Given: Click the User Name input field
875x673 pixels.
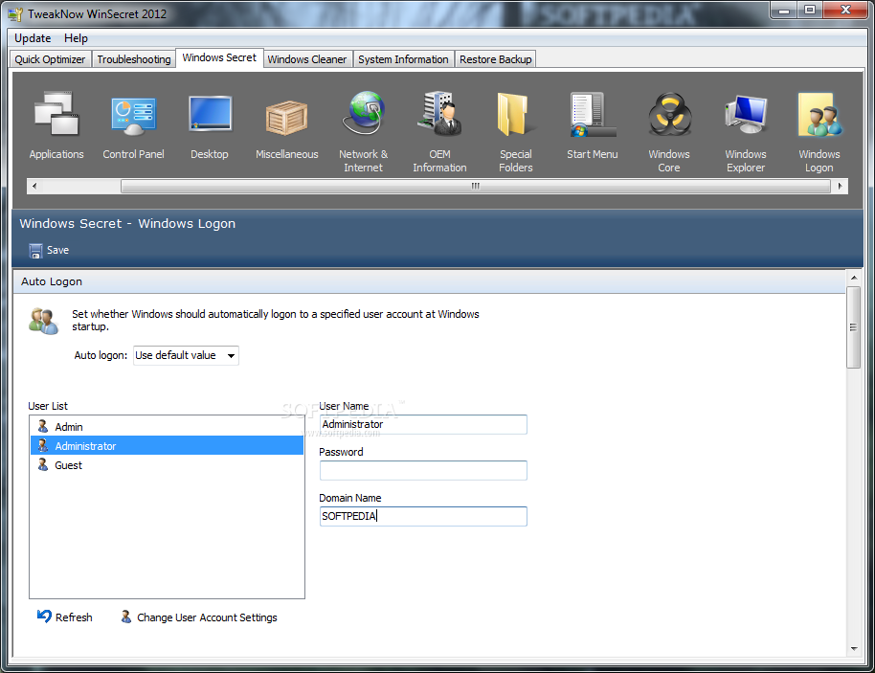Looking at the screenshot, I should coord(423,424).
